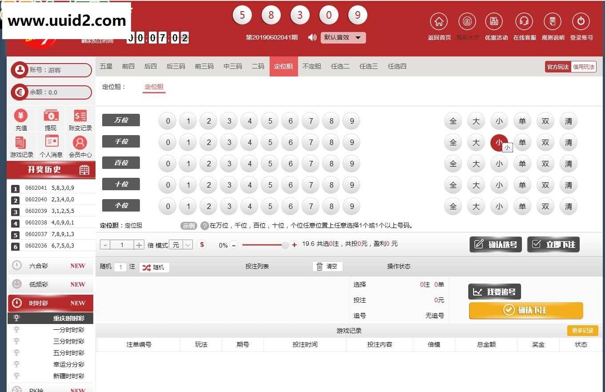Select the 五星 play tab
This screenshot has height=392, width=605.
[106, 66]
